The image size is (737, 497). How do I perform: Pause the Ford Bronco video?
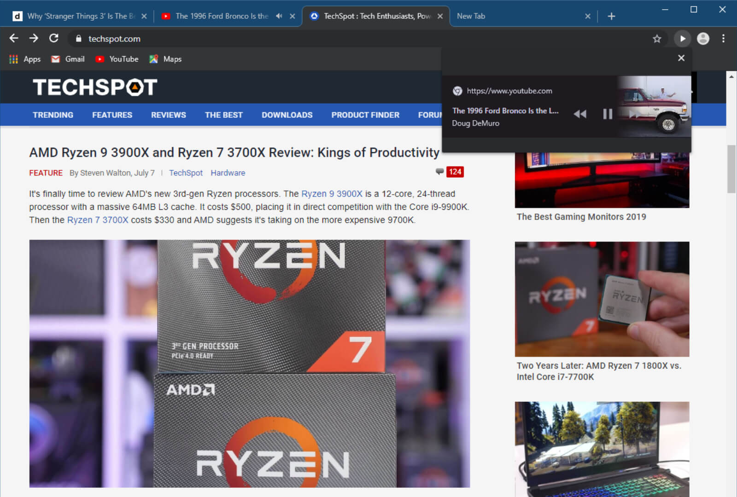click(608, 114)
